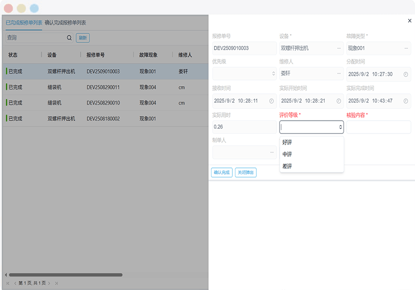
Task: Click 已完成 status in DEV2508180002 row
Action: click(x=15, y=119)
